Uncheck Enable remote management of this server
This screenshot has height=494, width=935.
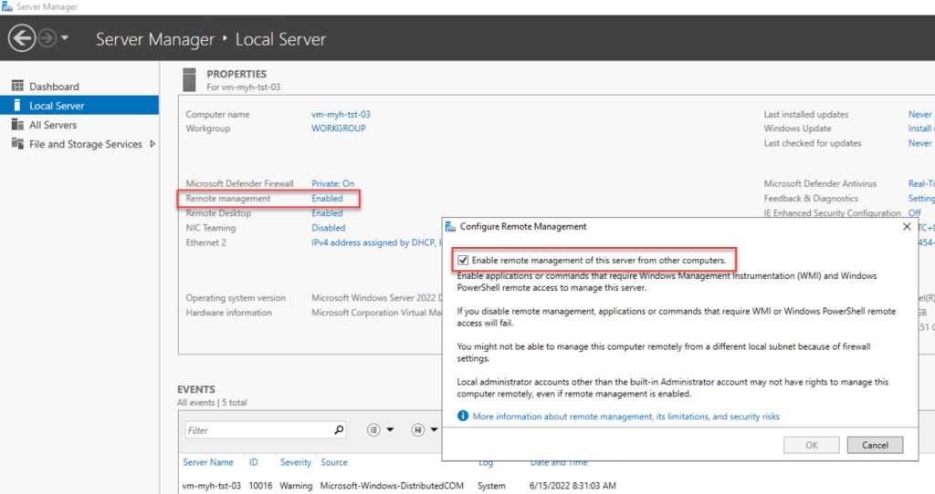(463, 261)
